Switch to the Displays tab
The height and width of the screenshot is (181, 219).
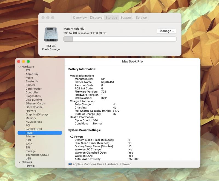(96, 18)
